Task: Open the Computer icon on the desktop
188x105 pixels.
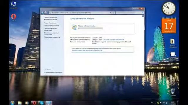Action: click(x=14, y=5)
